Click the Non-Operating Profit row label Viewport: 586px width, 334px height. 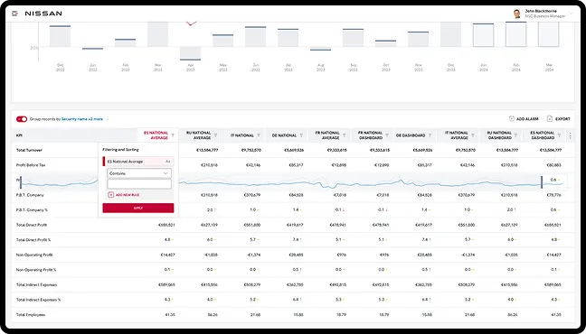click(x=34, y=255)
